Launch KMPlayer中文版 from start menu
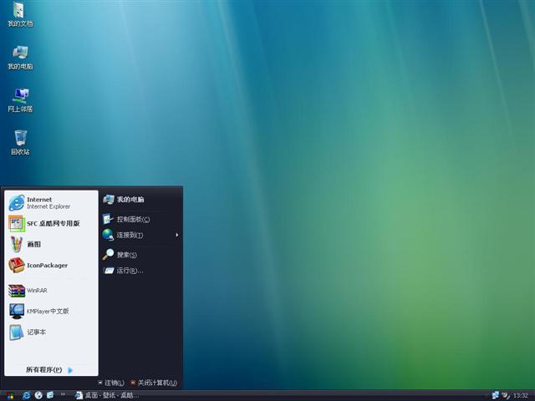Viewport: 535px width, 401px height. click(x=51, y=312)
